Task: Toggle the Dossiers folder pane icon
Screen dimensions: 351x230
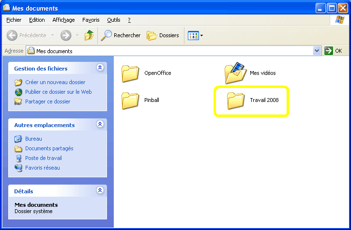Action: tap(152, 35)
